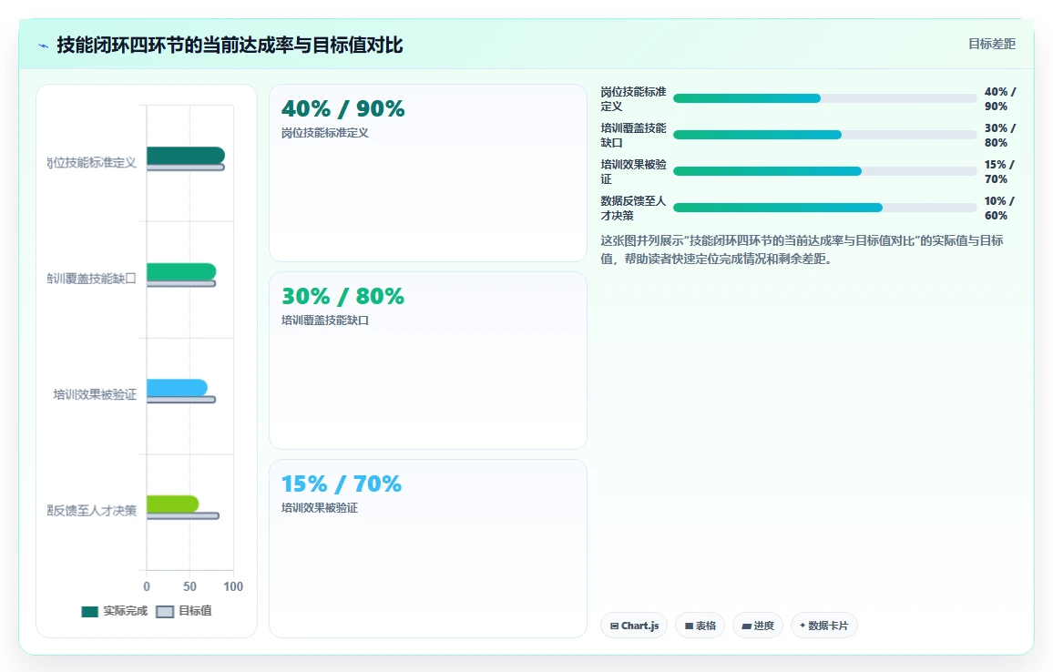The height and width of the screenshot is (672, 1053).
Task: Click the 30% / 80% progress row value
Action: click(x=1000, y=135)
